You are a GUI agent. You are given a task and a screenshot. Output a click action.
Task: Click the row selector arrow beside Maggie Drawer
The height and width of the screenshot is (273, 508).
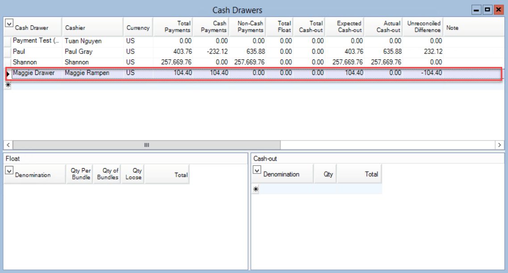pyautogui.click(x=7, y=73)
